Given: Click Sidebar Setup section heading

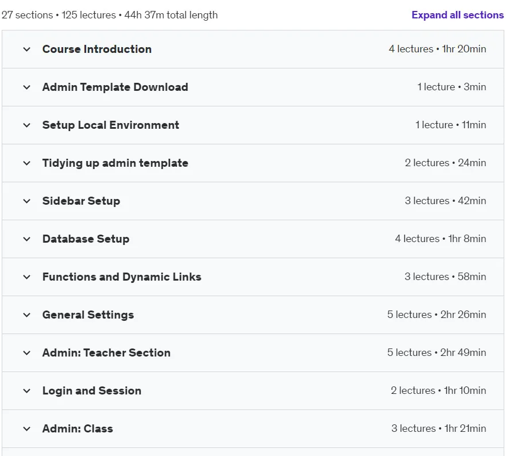Looking at the screenshot, I should 81,201.
